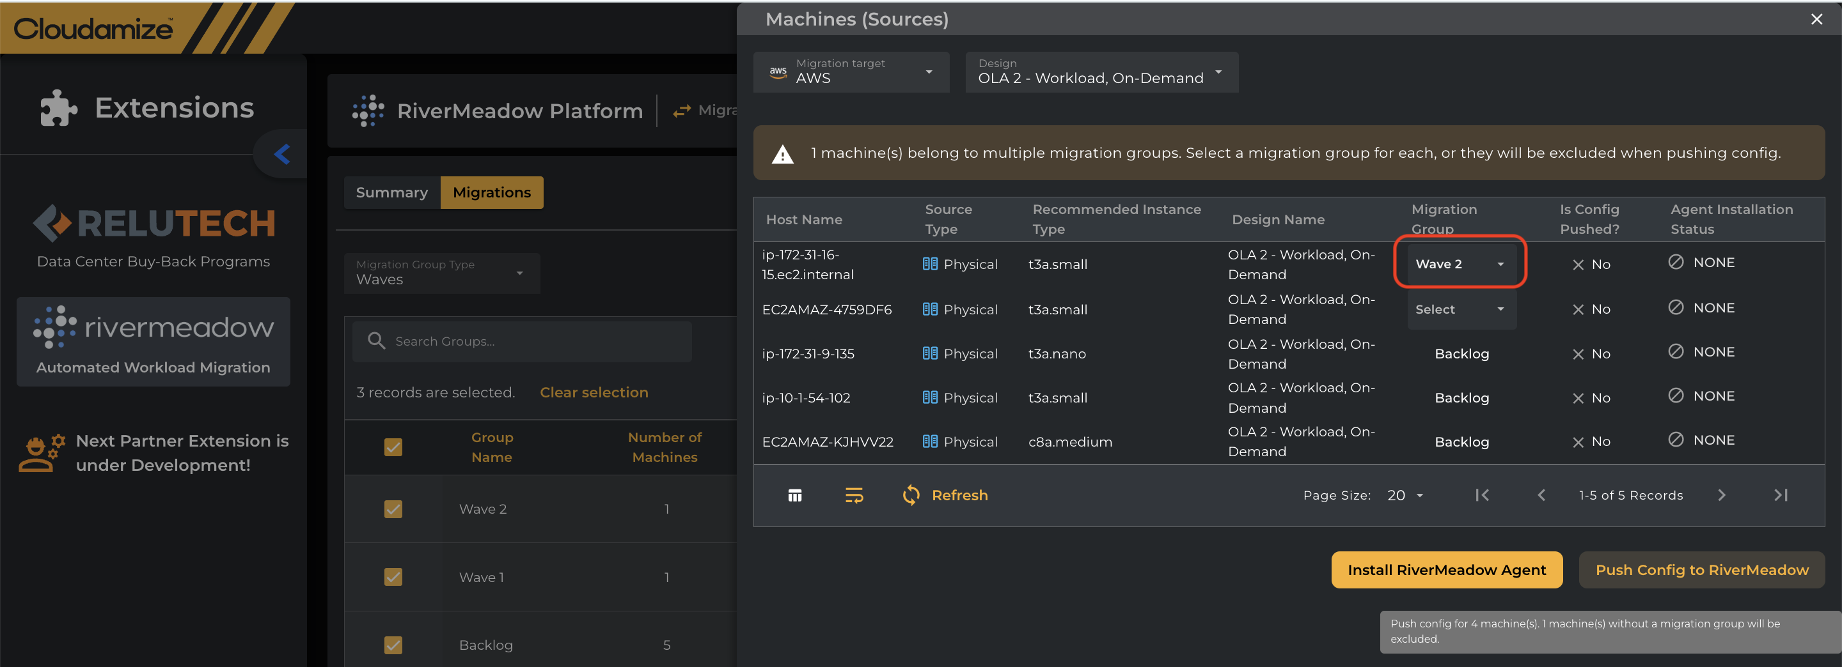
Task: Go to last page of records
Action: pos(1781,495)
